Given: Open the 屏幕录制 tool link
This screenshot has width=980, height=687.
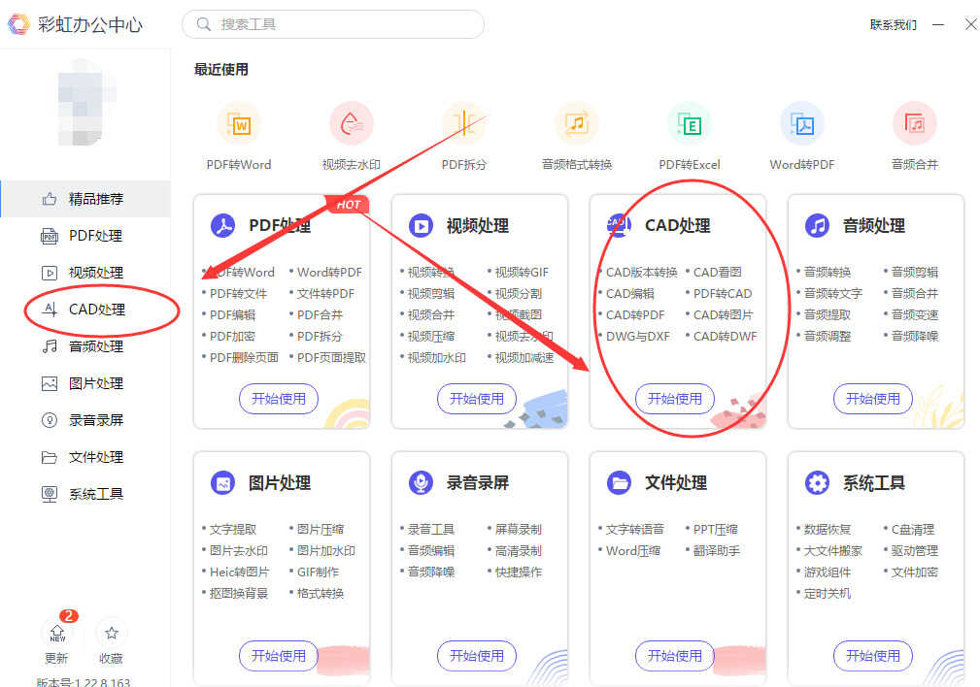Looking at the screenshot, I should click(518, 530).
